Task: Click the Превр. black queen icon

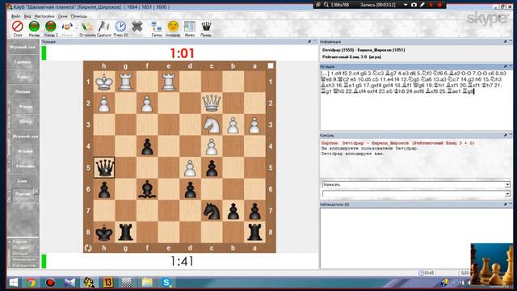Action: [x=206, y=27]
